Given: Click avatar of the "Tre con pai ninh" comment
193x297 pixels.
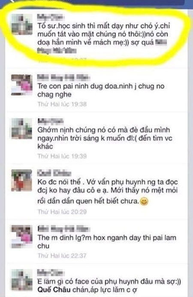Looking at the screenshot, I should coord(22,85).
